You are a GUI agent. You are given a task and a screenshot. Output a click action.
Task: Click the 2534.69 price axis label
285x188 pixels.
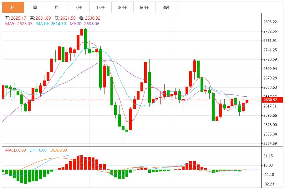(x=270, y=143)
